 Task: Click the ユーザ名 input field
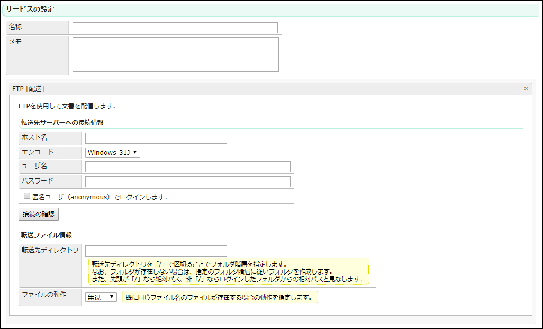pyautogui.click(x=187, y=167)
